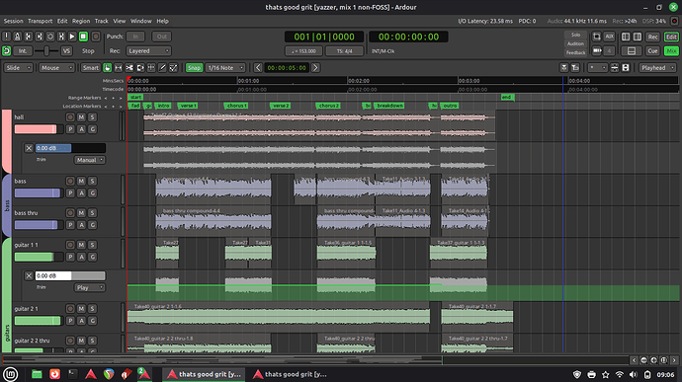
Task: Select the Audition tool icon
Action: (140, 68)
